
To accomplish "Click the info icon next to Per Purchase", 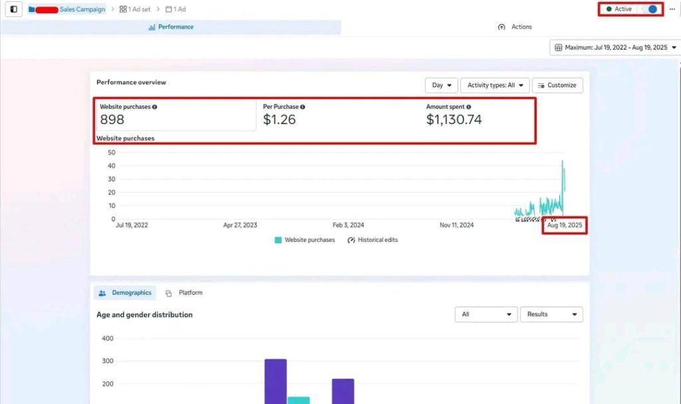I will pyautogui.click(x=303, y=107).
